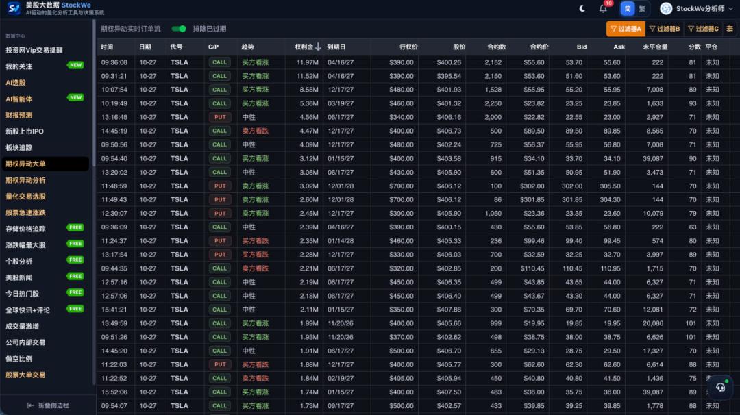Click the StockWe分析师 avatar icon

(666, 8)
